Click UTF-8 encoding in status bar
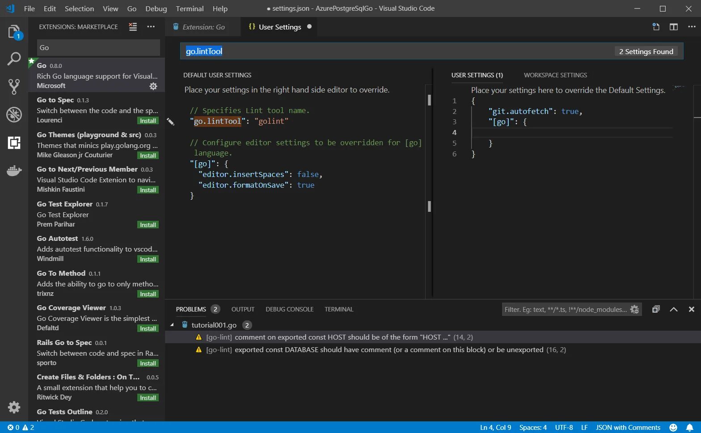This screenshot has width=701, height=433. click(x=564, y=428)
